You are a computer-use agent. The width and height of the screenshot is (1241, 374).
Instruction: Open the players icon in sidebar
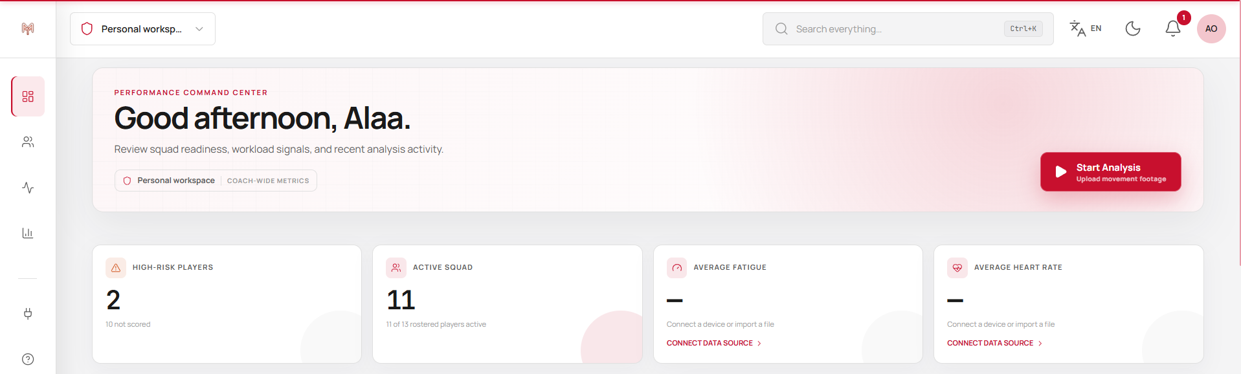click(28, 142)
